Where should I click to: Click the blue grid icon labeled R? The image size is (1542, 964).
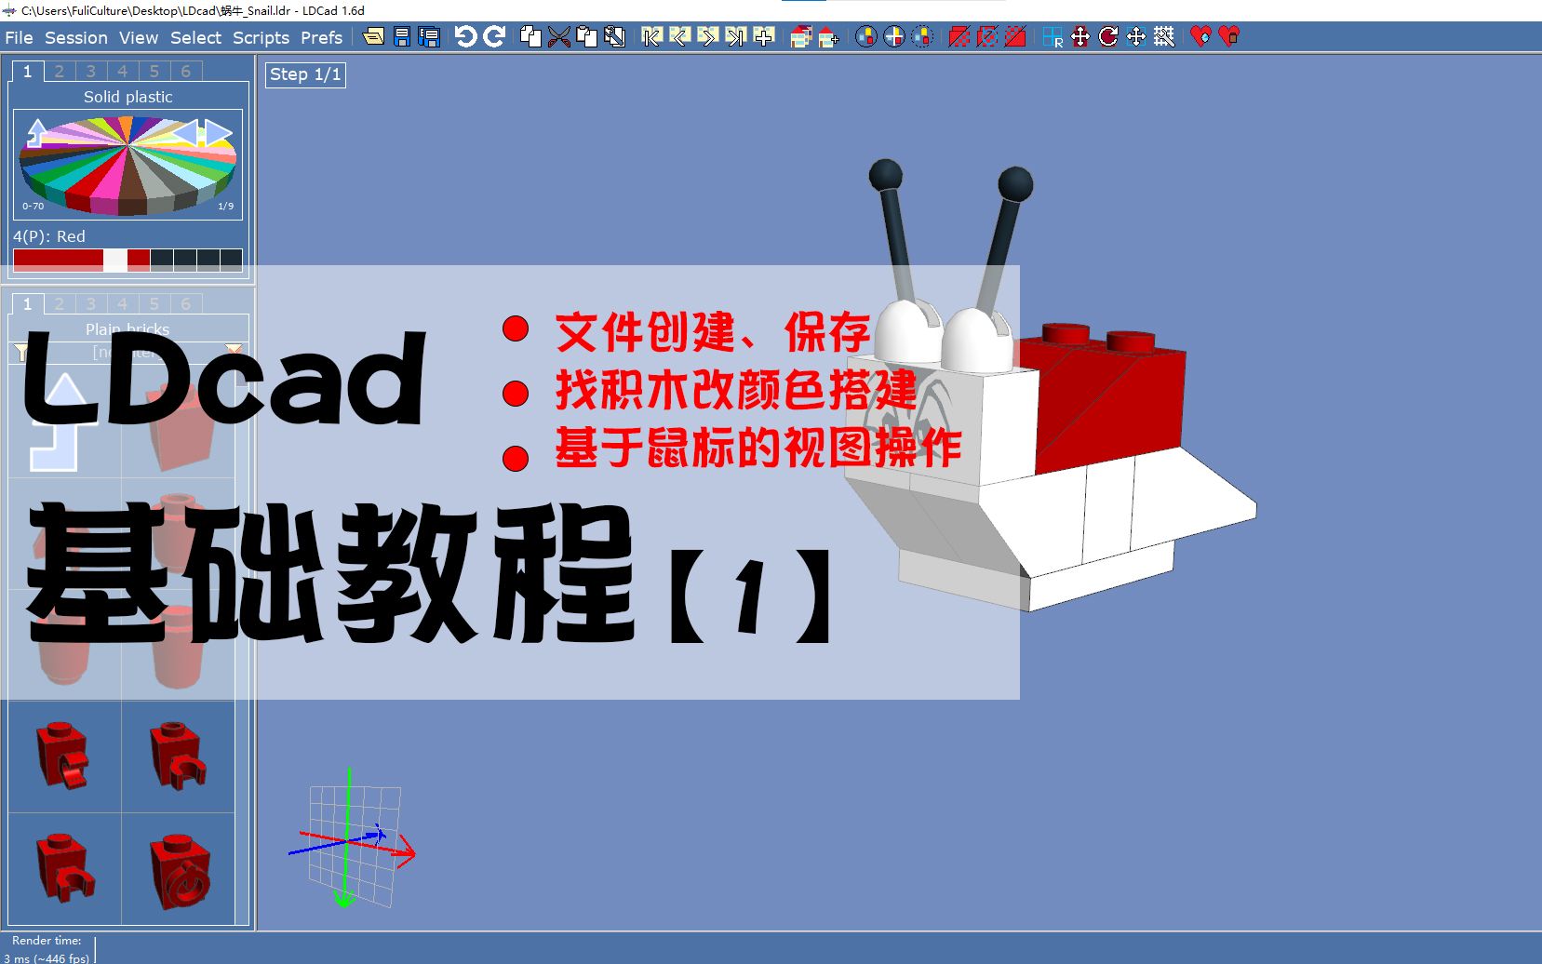(x=1053, y=36)
